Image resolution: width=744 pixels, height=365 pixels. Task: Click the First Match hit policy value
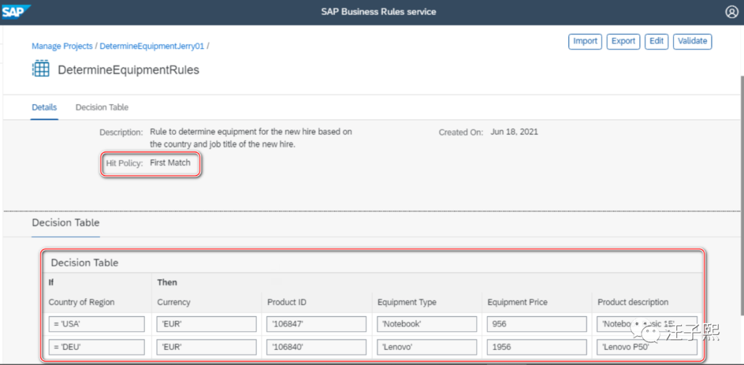click(170, 163)
